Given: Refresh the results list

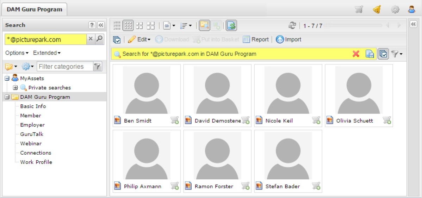Looking at the screenshot, I should point(292,26).
